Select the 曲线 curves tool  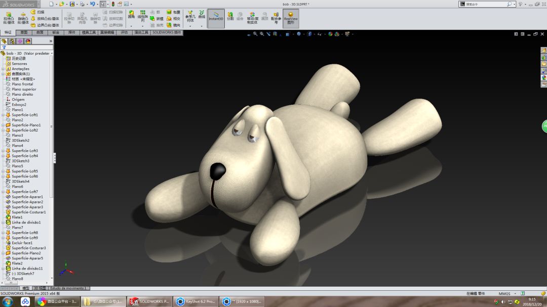202,15
